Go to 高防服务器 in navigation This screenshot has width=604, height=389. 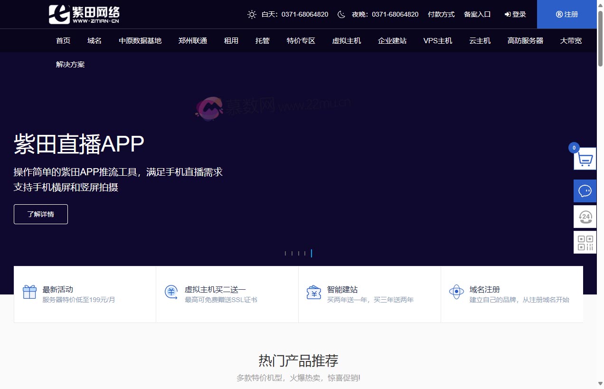[525, 41]
